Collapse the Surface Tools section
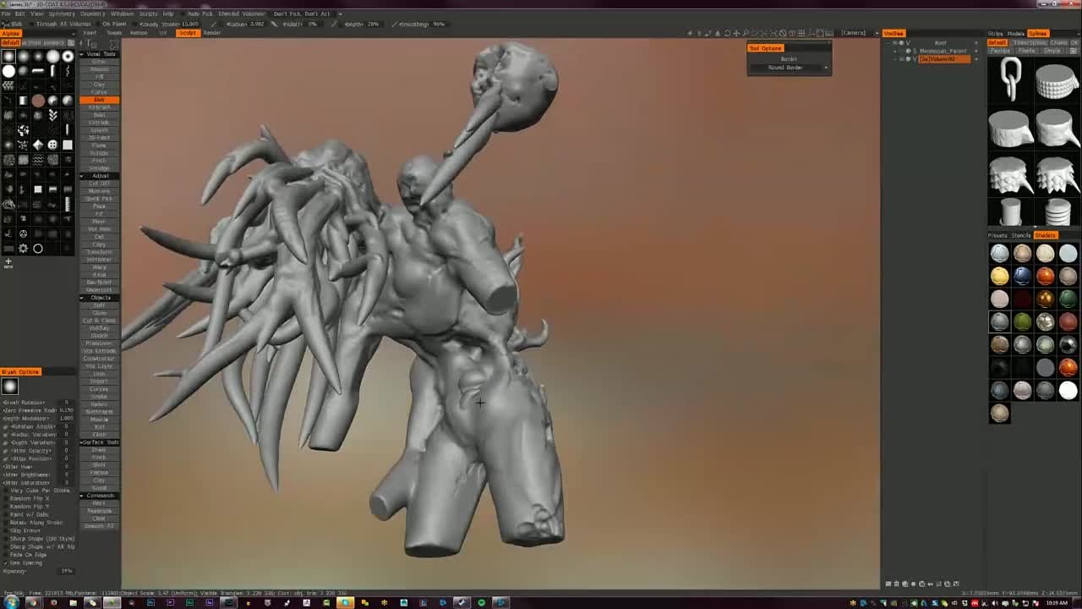This screenshot has height=609, width=1082. click(82, 442)
